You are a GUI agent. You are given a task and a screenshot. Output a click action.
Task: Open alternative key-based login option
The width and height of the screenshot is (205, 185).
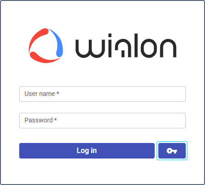tap(172, 151)
